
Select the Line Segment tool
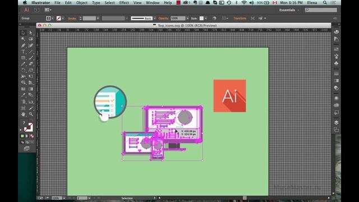[x=31, y=52]
